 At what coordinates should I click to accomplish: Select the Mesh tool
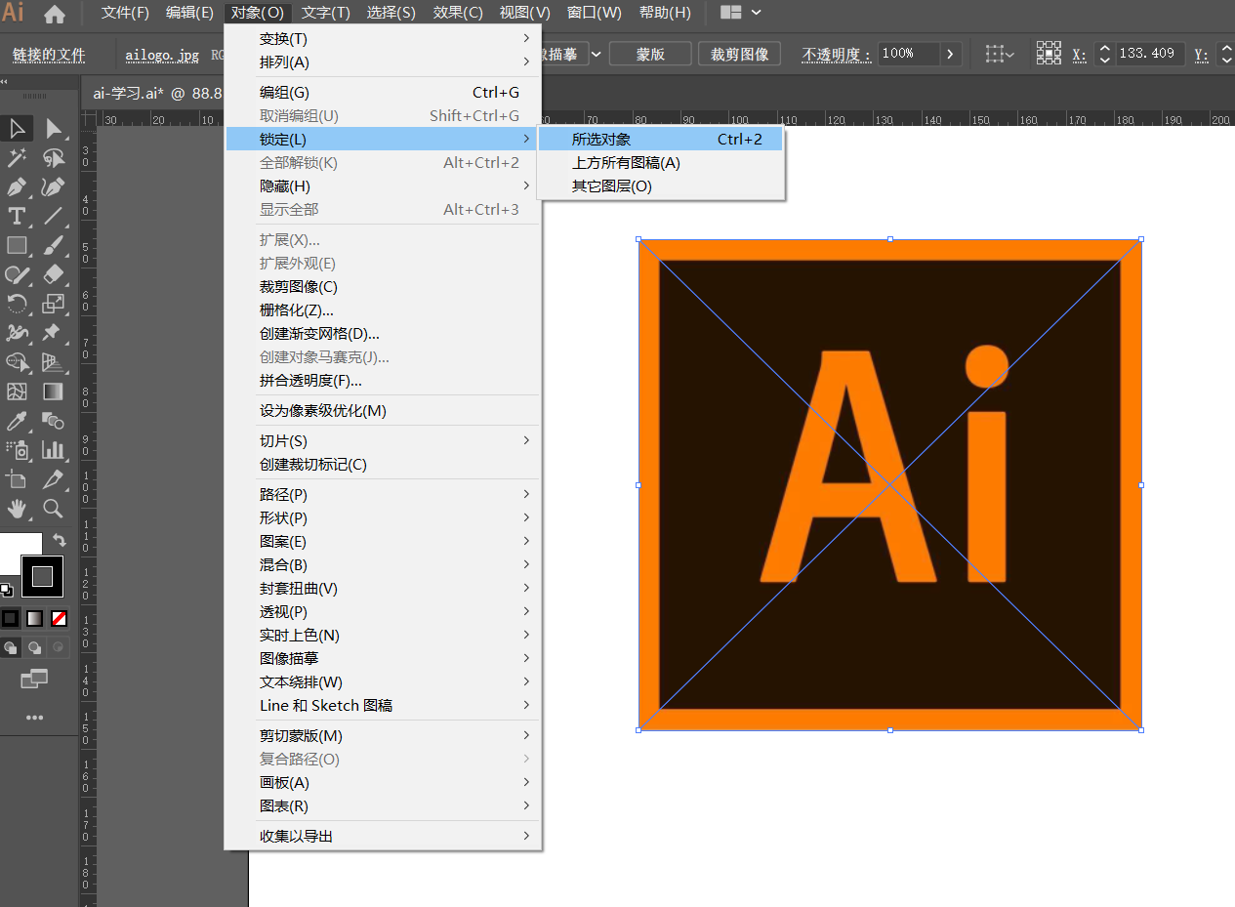point(17,392)
